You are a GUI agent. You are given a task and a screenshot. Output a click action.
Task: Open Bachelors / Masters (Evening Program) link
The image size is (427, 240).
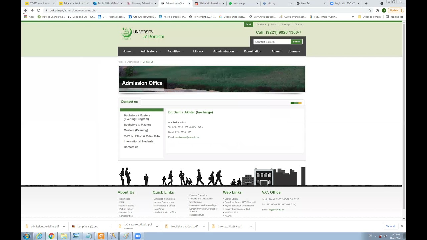pos(137,117)
